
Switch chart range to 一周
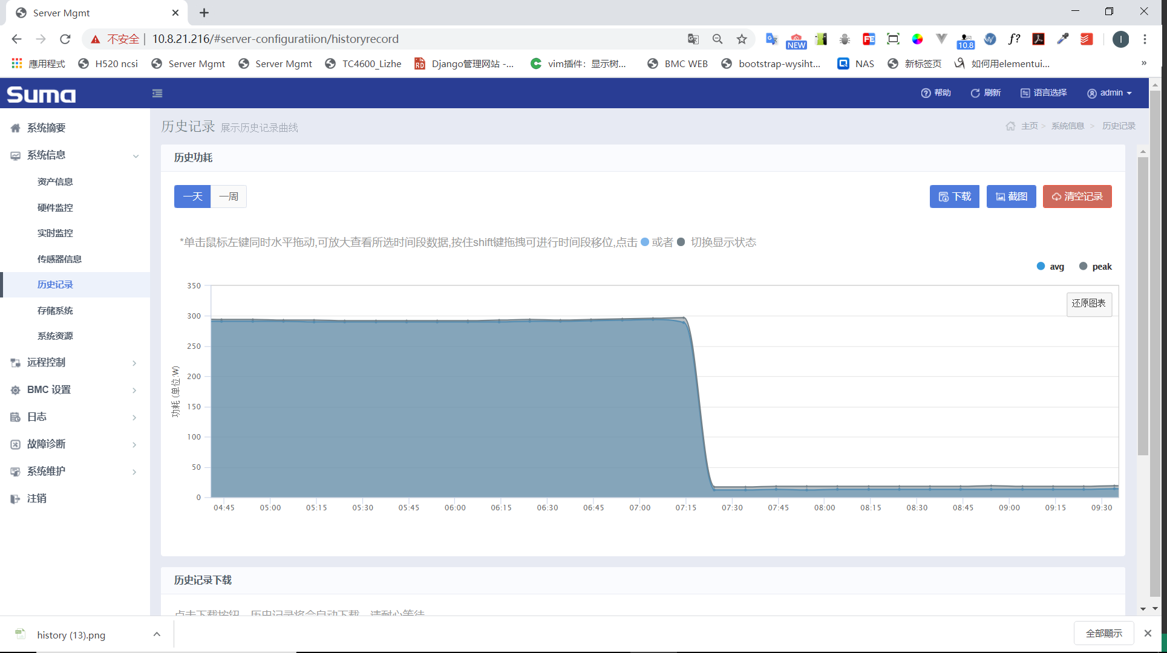229,197
